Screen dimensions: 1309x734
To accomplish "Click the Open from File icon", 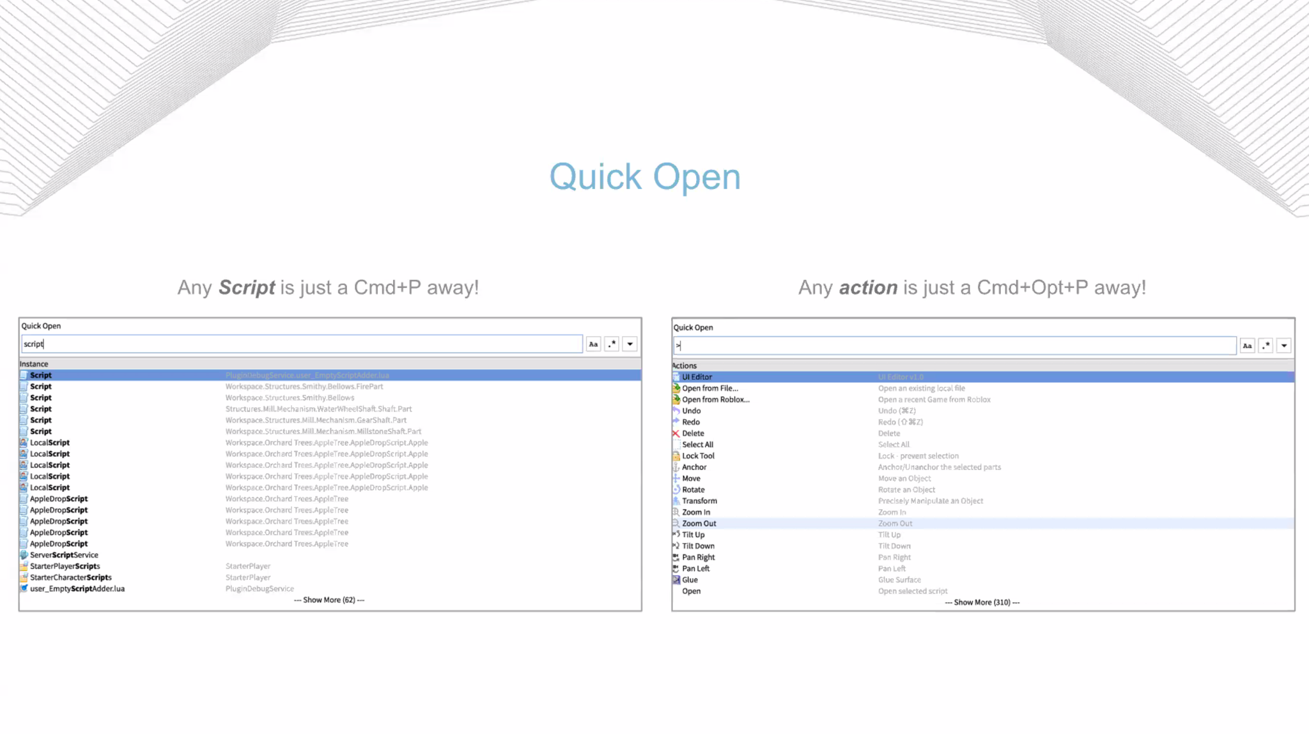I will 676,388.
